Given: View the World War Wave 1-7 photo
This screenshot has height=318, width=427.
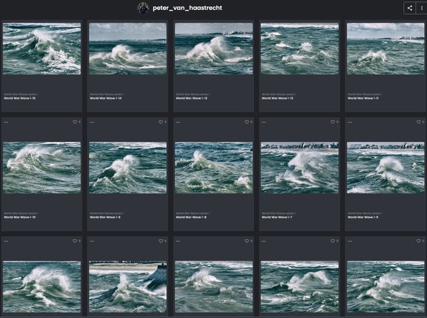Looking at the screenshot, I should (x=300, y=167).
